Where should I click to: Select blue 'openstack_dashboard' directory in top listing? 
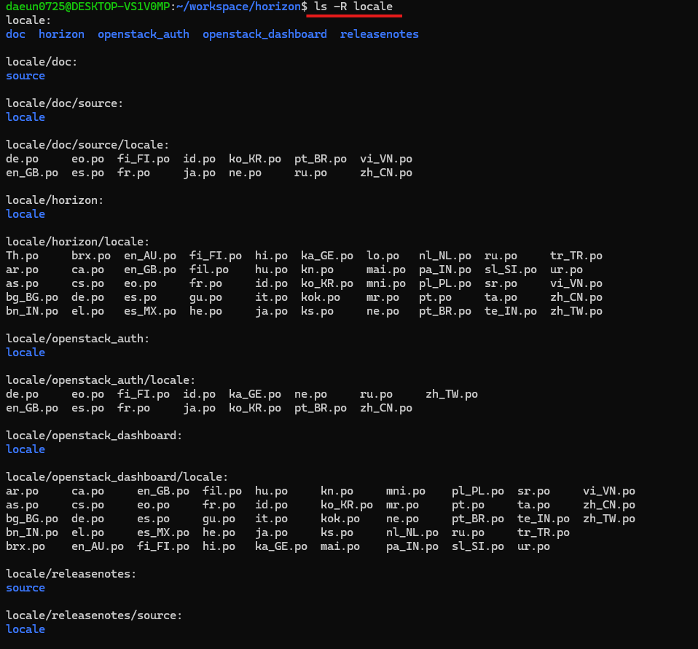click(x=265, y=34)
